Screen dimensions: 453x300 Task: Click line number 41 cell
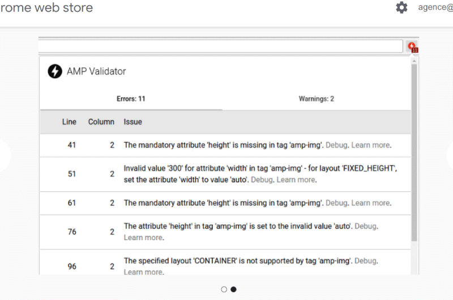pos(72,145)
